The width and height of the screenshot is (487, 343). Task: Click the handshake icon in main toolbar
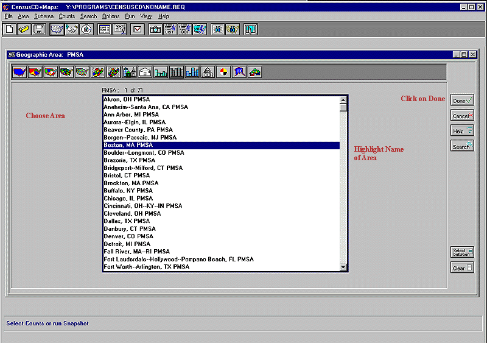click(72, 29)
